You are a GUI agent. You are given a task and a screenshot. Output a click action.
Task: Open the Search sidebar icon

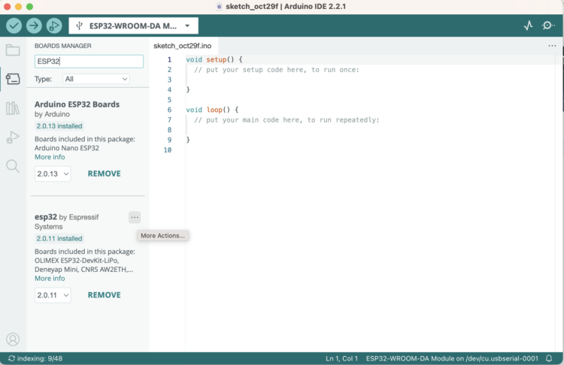13,166
